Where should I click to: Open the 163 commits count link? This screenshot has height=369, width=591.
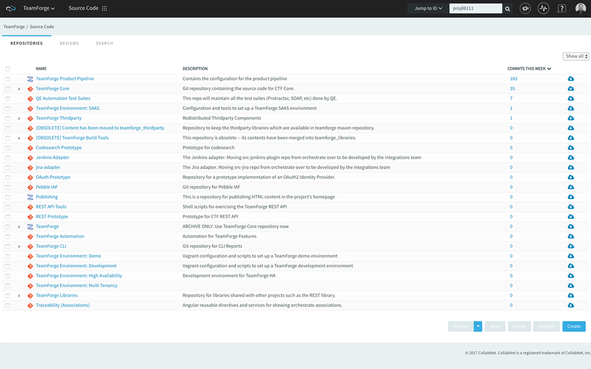514,79
